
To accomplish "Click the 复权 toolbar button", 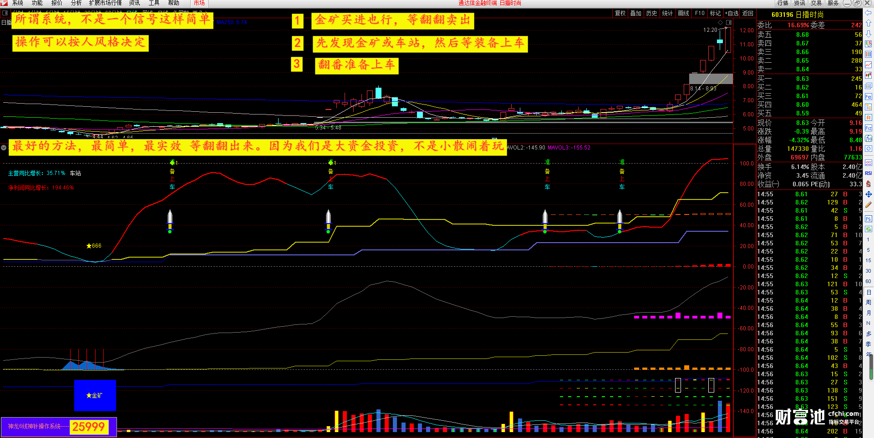I will point(620,14).
